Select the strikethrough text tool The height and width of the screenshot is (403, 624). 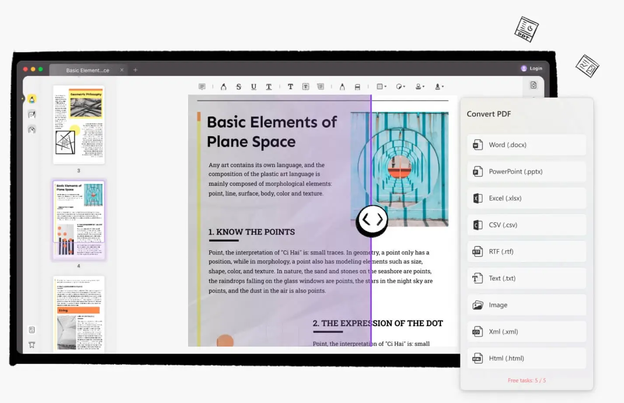pyautogui.click(x=238, y=87)
